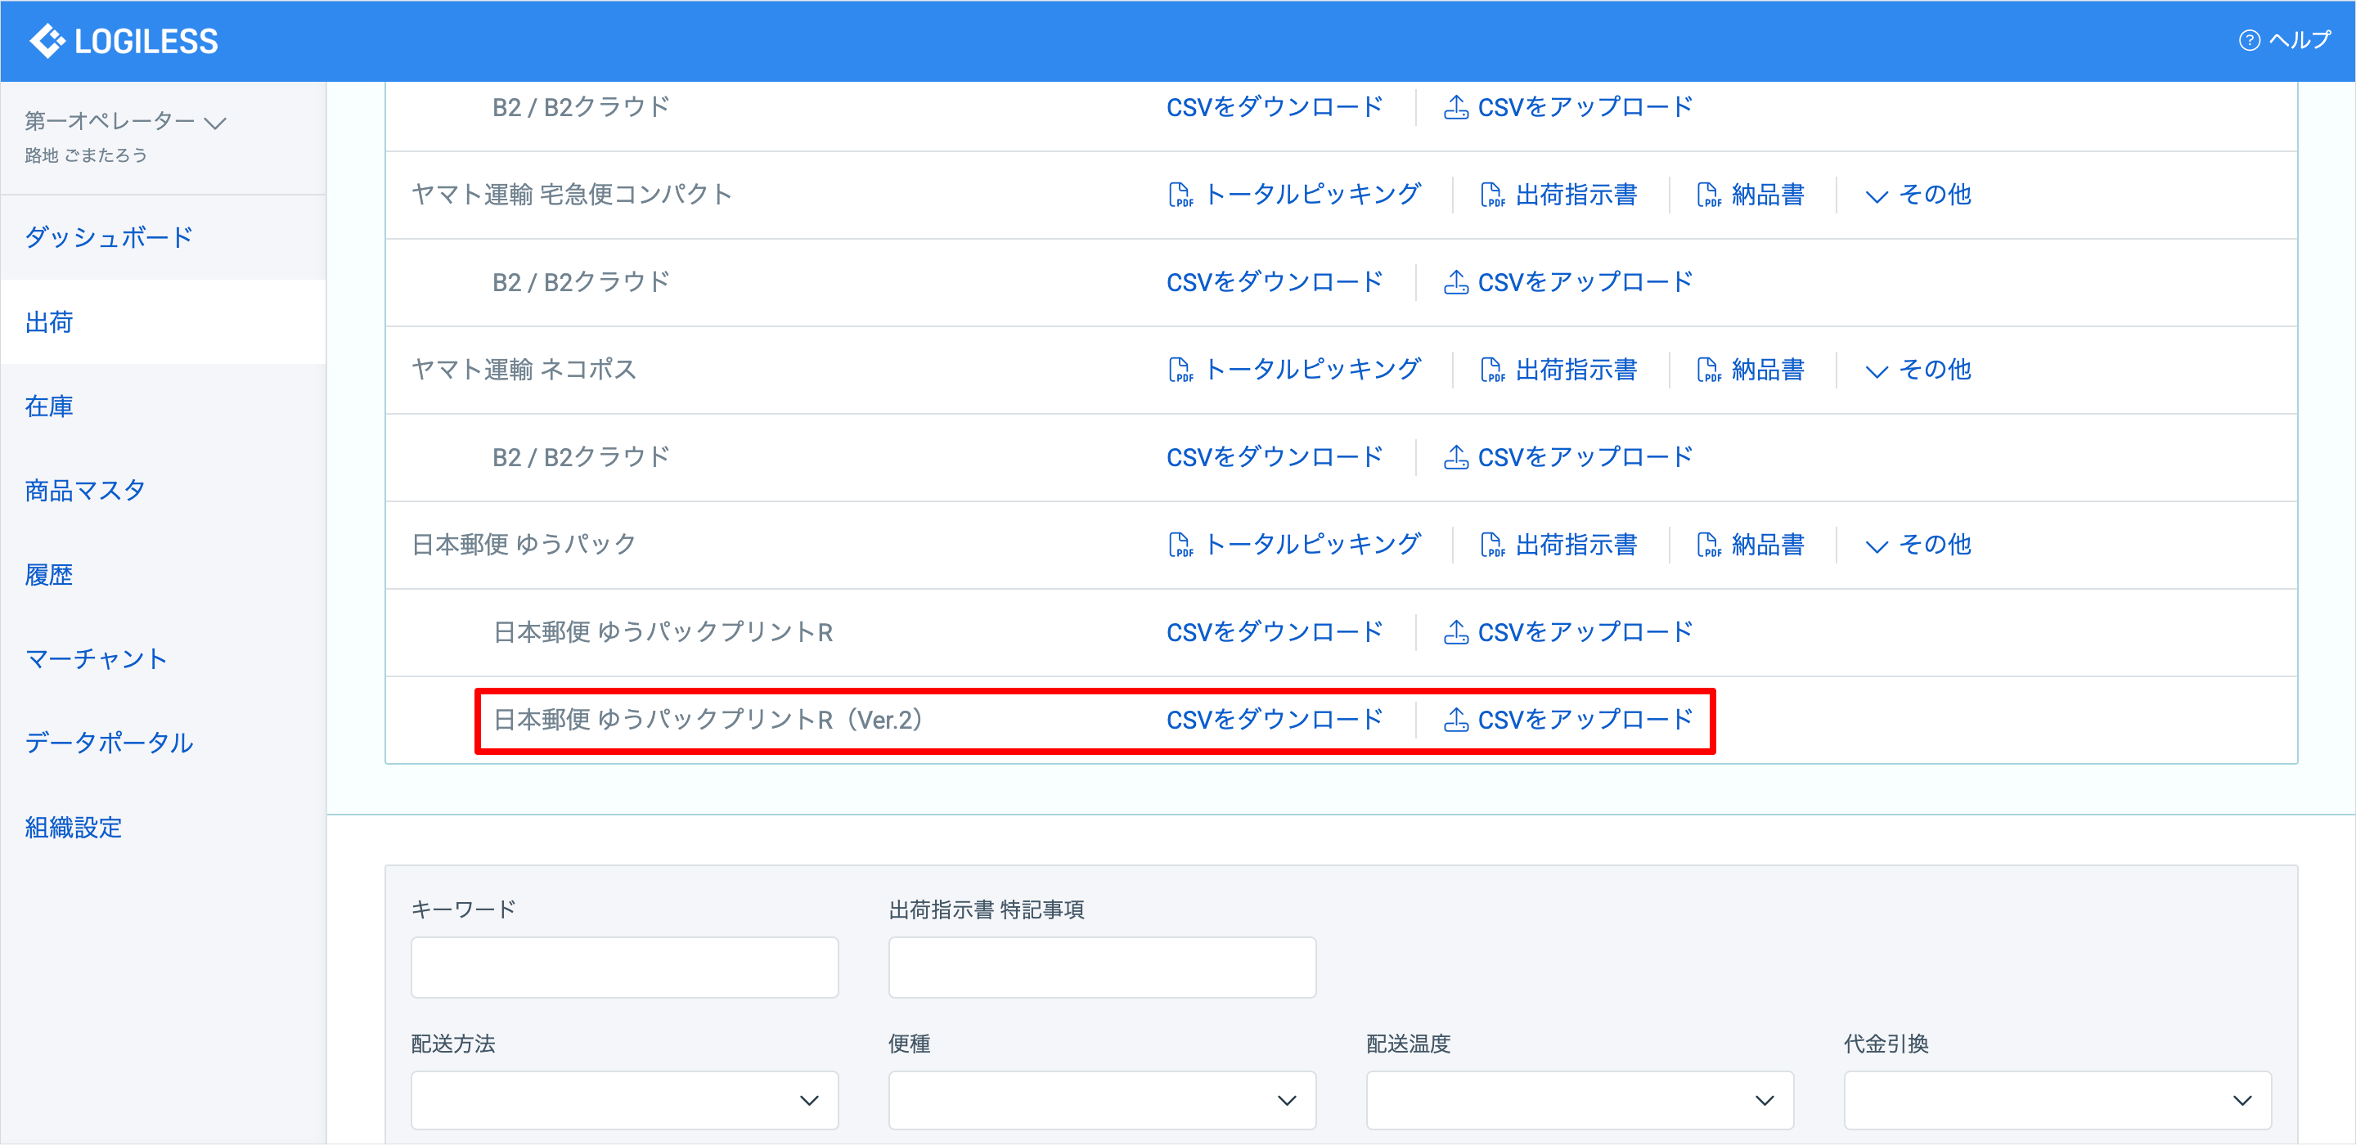Download CSV for ゆうパックプリントR without Ver.2
The height and width of the screenshot is (1145, 2356).
click(x=1275, y=632)
